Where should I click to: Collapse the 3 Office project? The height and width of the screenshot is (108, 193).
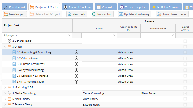point(5,47)
